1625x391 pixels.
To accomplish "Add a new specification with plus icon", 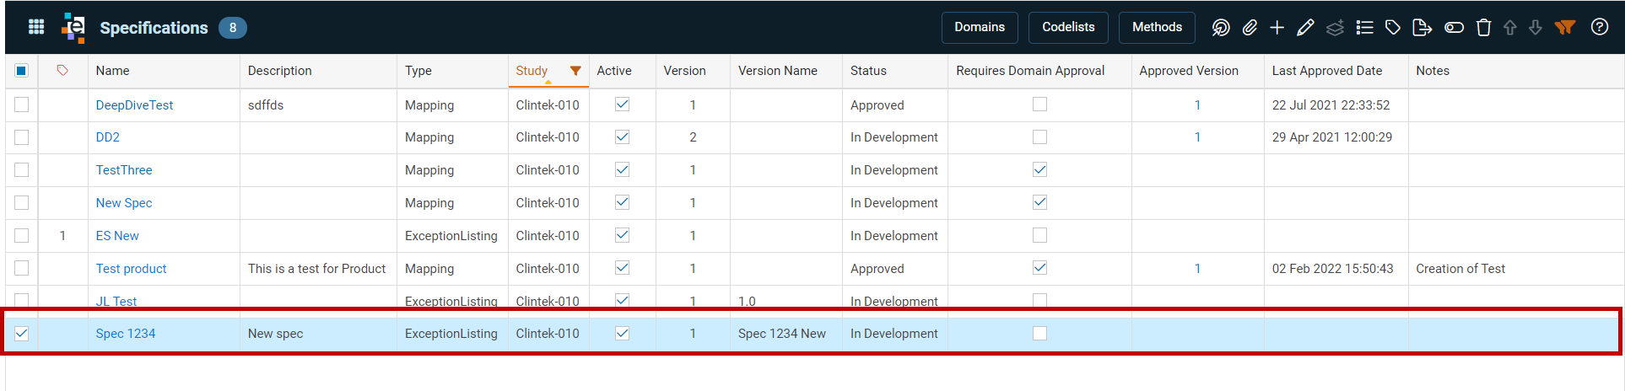I will point(1277,28).
